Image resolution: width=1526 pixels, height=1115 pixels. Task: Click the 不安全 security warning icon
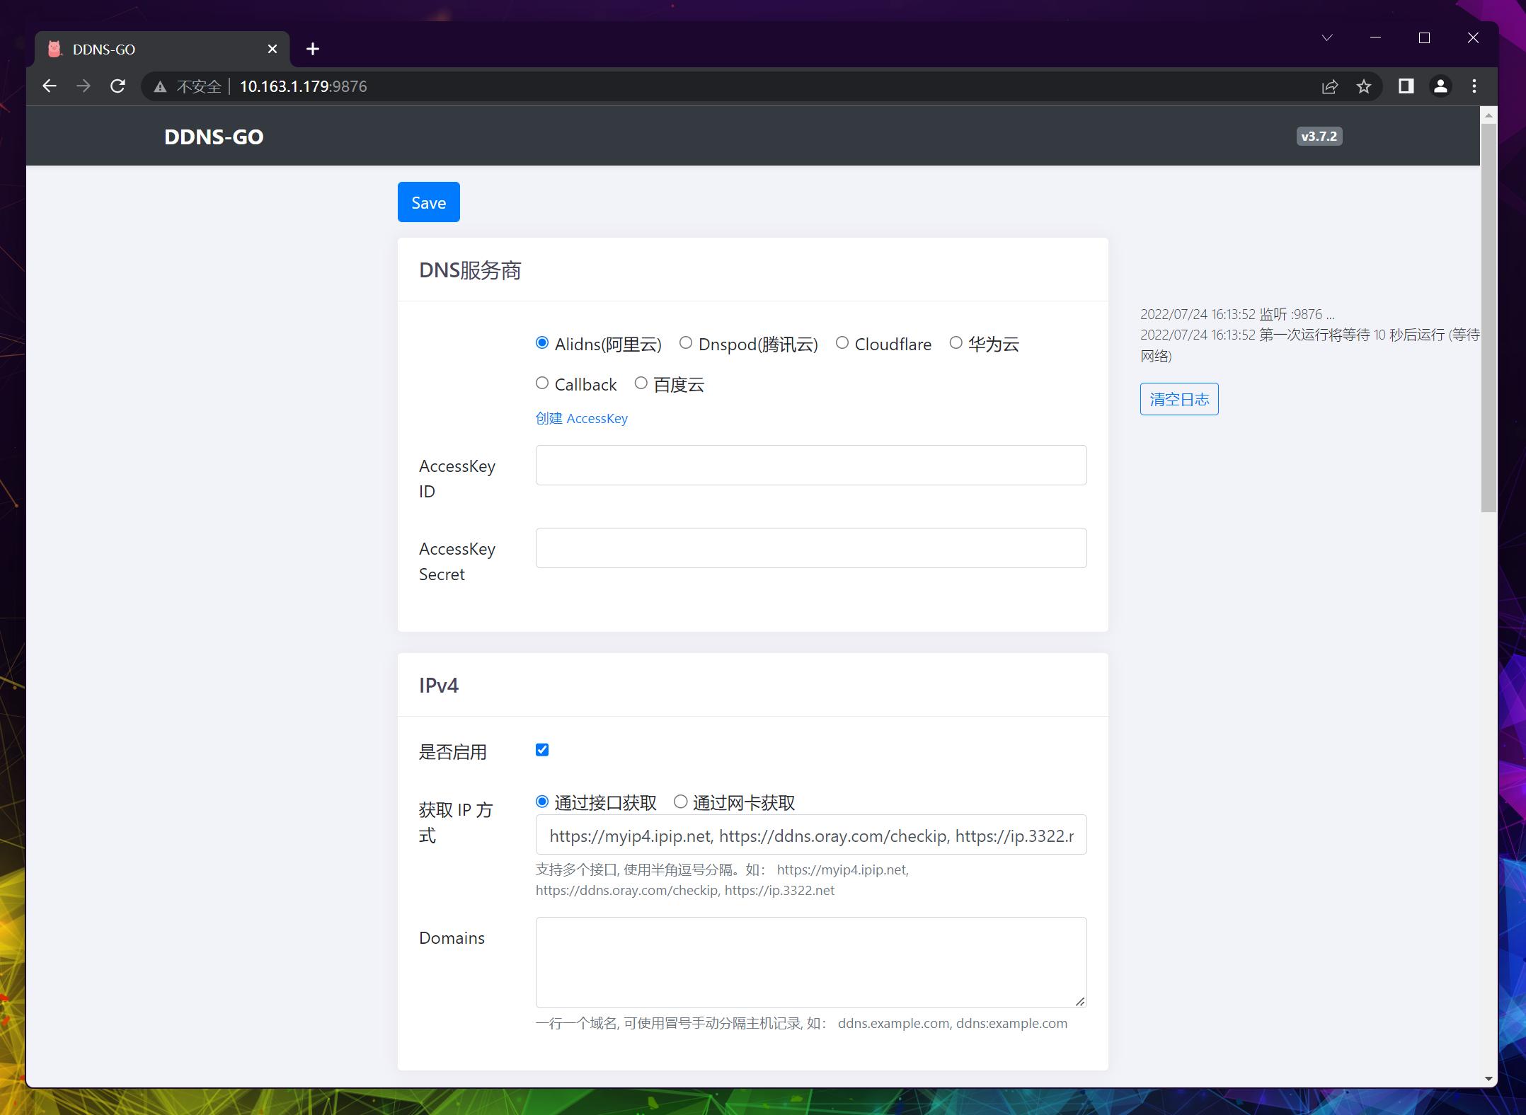tap(160, 86)
